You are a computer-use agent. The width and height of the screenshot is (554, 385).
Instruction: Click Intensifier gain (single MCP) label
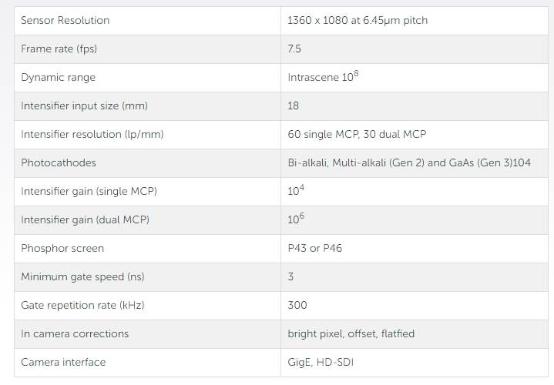(x=94, y=191)
